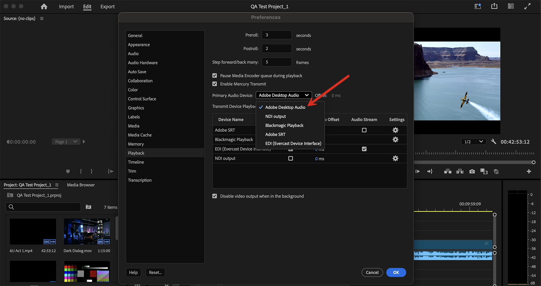Image resolution: width=541 pixels, height=286 pixels.
Task: Switch to the Import tab
Action: tap(66, 7)
